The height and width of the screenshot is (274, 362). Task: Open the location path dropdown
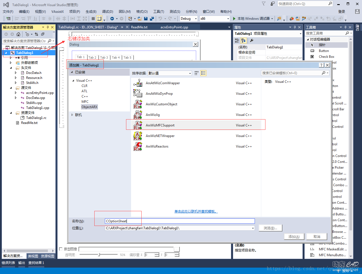[253, 228]
